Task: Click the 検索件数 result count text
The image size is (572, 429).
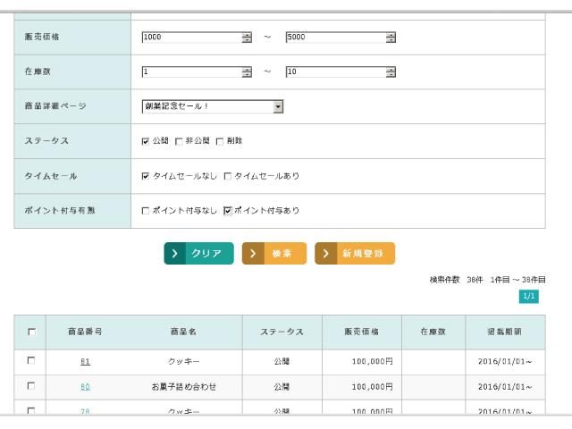Action: (487, 280)
